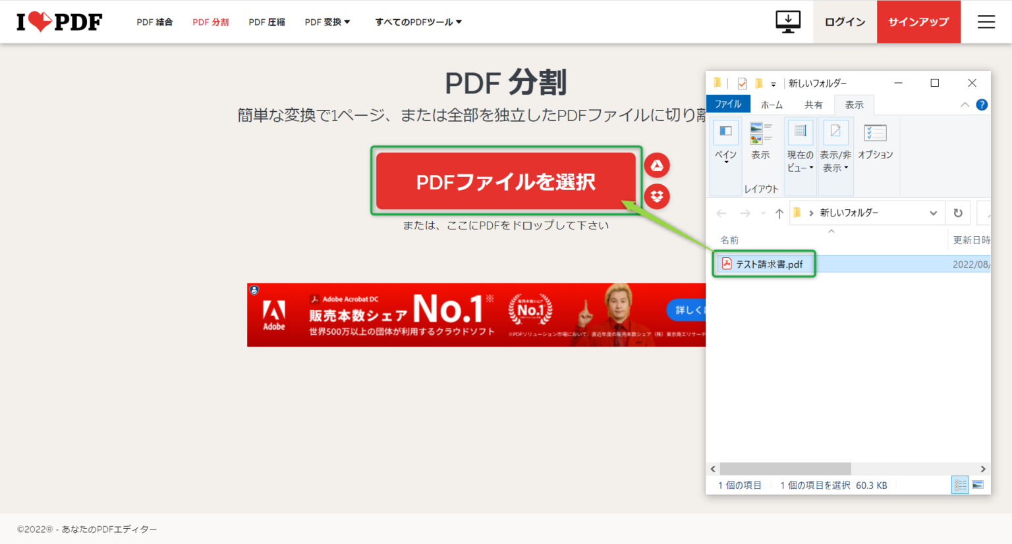The image size is (1012, 544).
Task: Open the ログイン page
Action: [x=844, y=21]
